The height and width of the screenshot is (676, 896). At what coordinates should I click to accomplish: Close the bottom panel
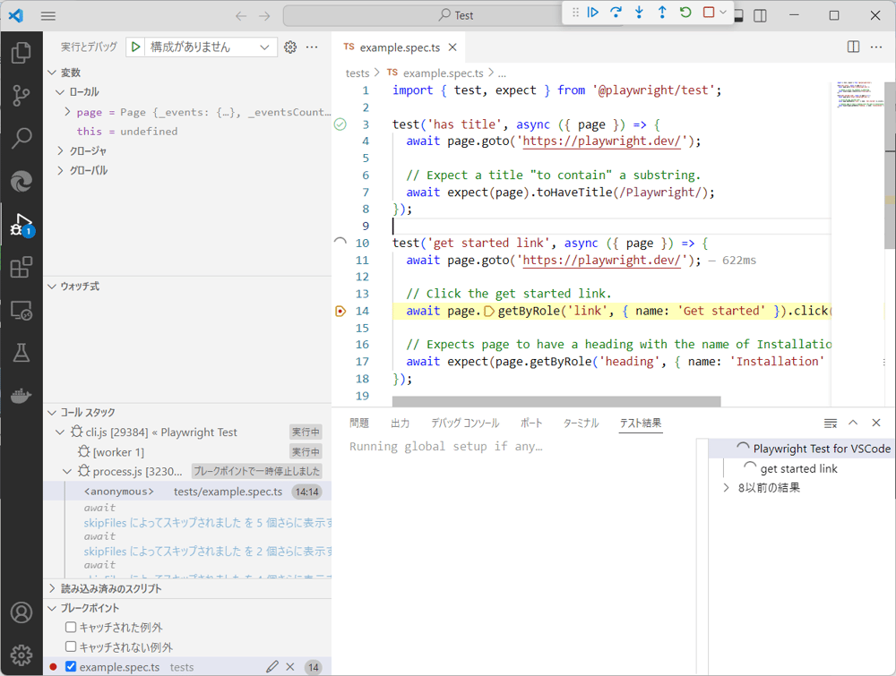[x=876, y=423]
